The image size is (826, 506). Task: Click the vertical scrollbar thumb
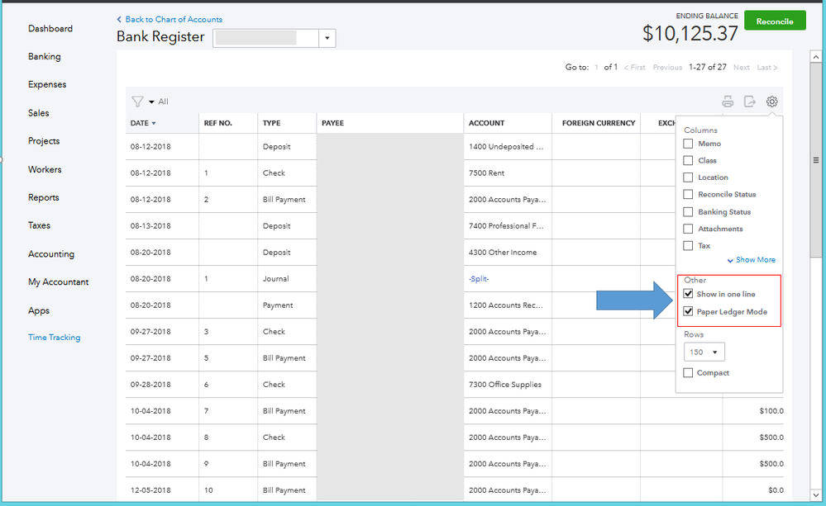pyautogui.click(x=815, y=160)
